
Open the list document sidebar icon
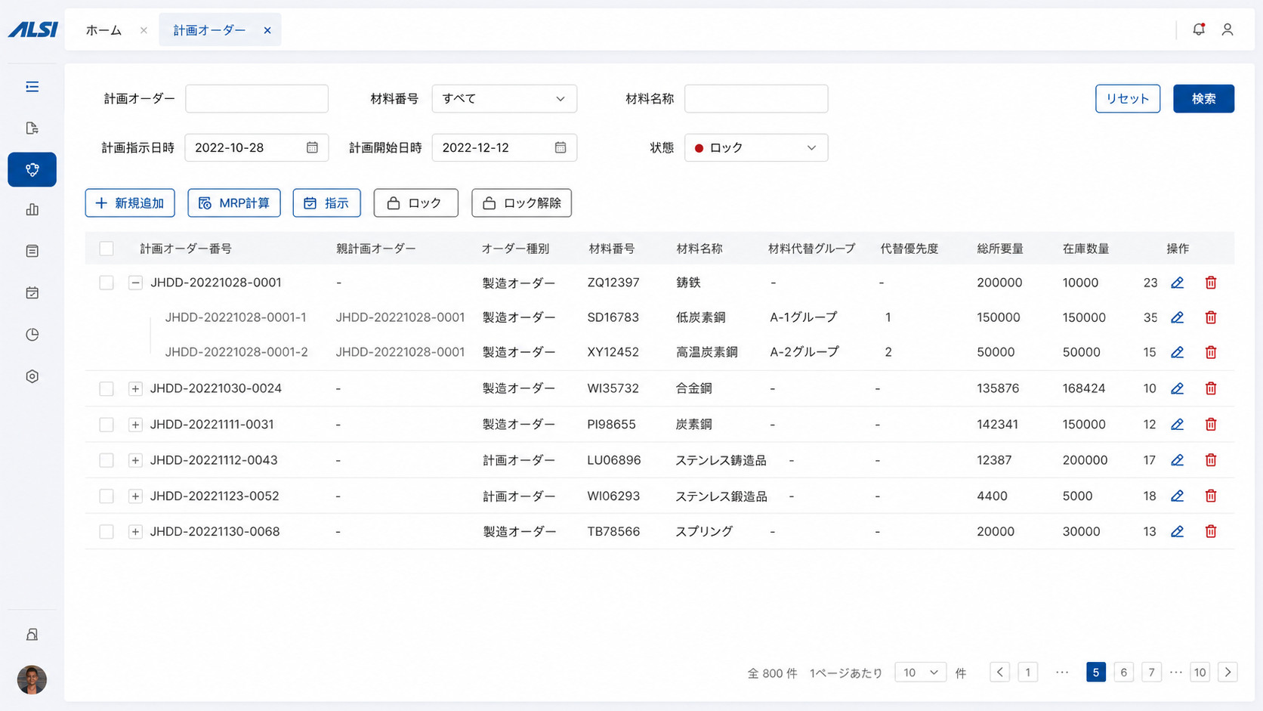(32, 251)
